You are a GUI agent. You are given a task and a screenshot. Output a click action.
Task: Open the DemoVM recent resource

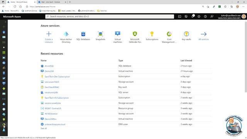pyautogui.click(x=49, y=71)
